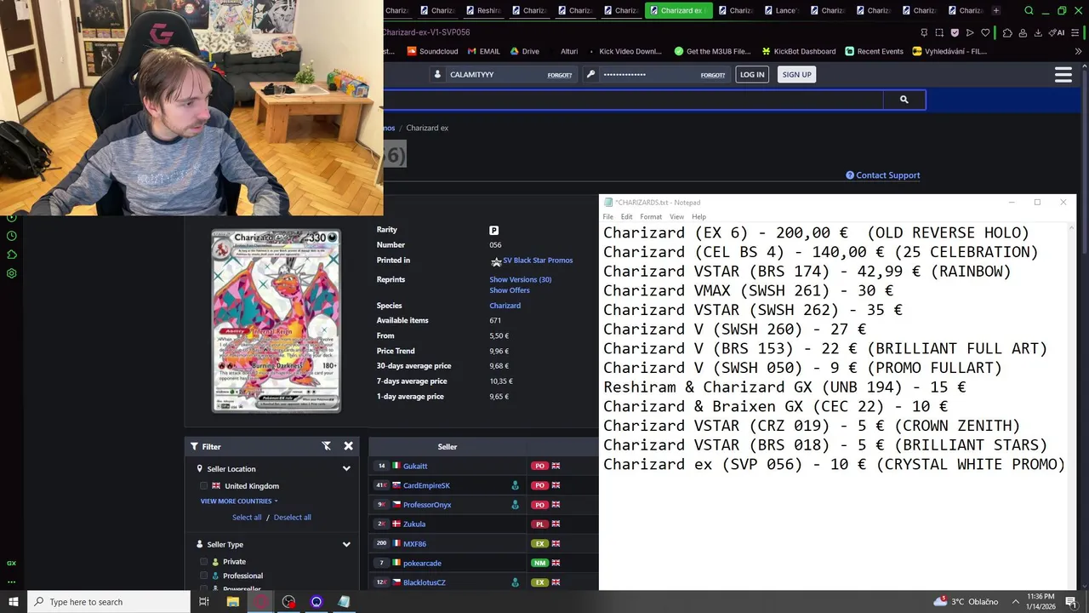This screenshot has width=1089, height=613.
Task: Open File Explorer from the taskbar
Action: (x=233, y=602)
